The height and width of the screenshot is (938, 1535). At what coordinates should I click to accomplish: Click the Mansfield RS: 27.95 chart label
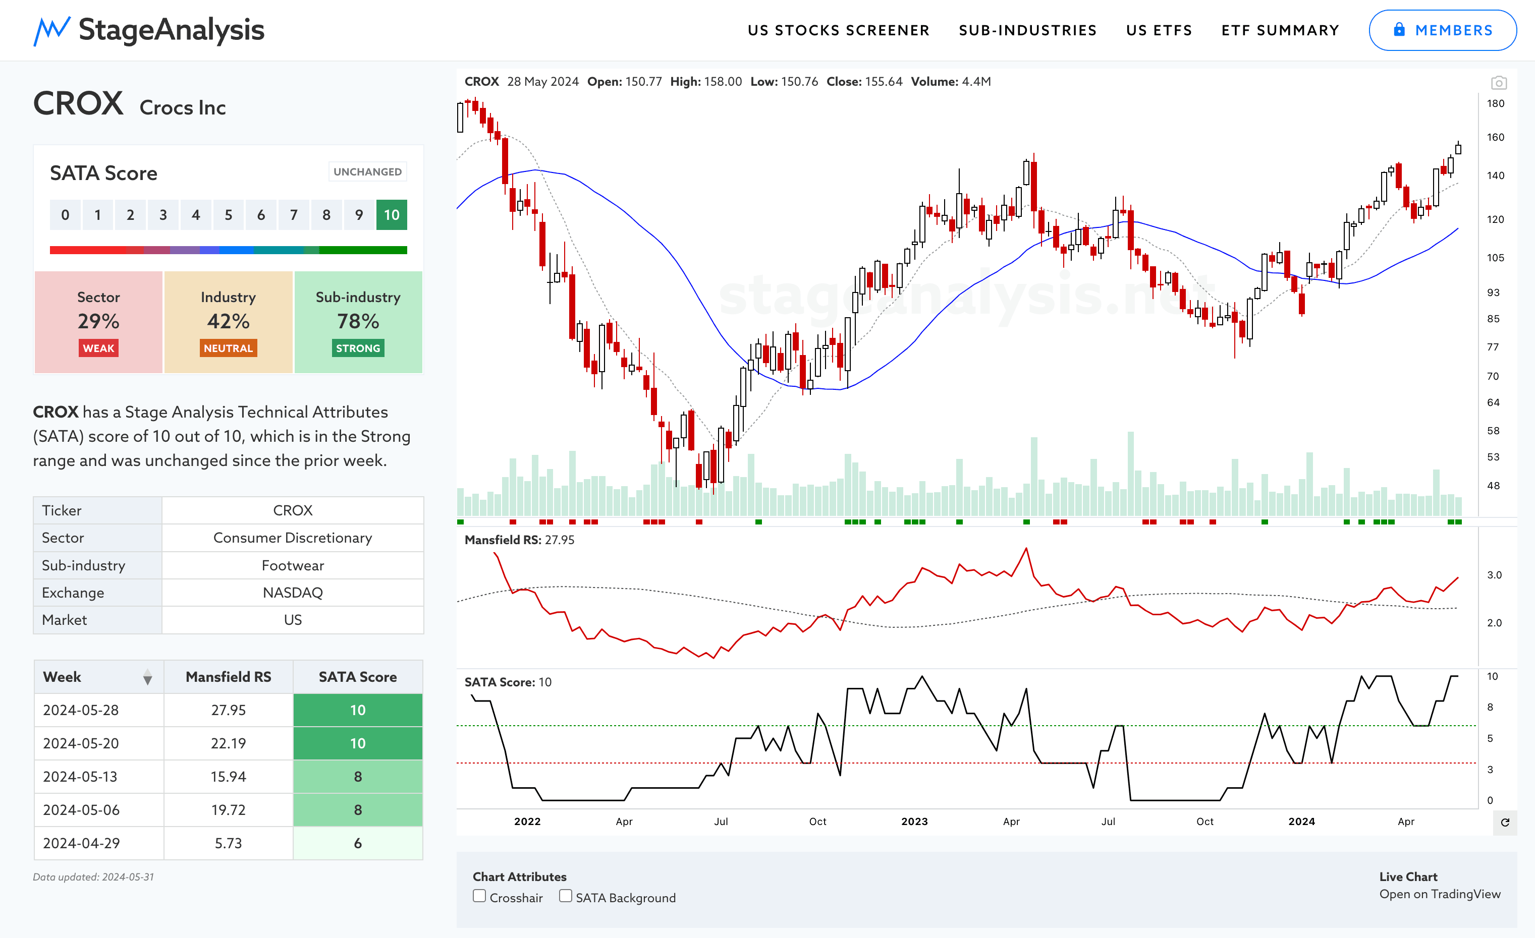(x=520, y=540)
